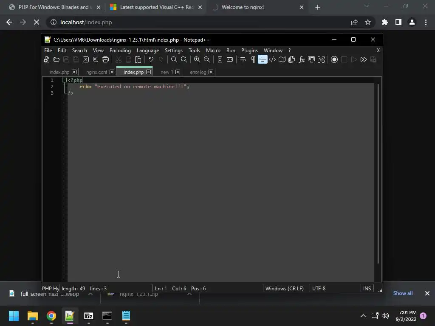This screenshot has height=326, width=435.
Task: Toggle synchronized vertical scrolling
Action: [220, 59]
